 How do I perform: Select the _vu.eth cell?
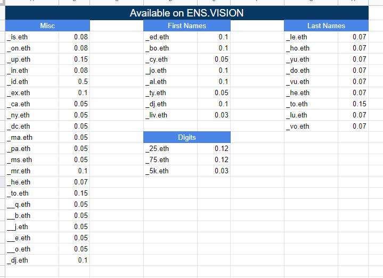(311, 82)
